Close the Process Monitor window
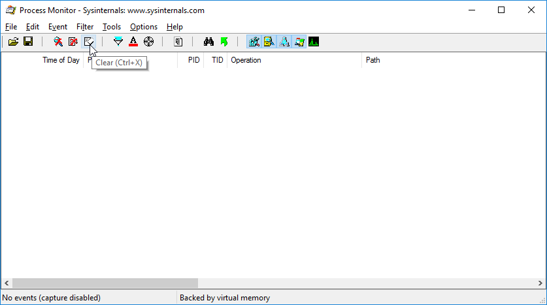 (x=531, y=10)
